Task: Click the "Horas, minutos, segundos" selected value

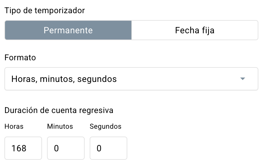Action: [x=64, y=79]
